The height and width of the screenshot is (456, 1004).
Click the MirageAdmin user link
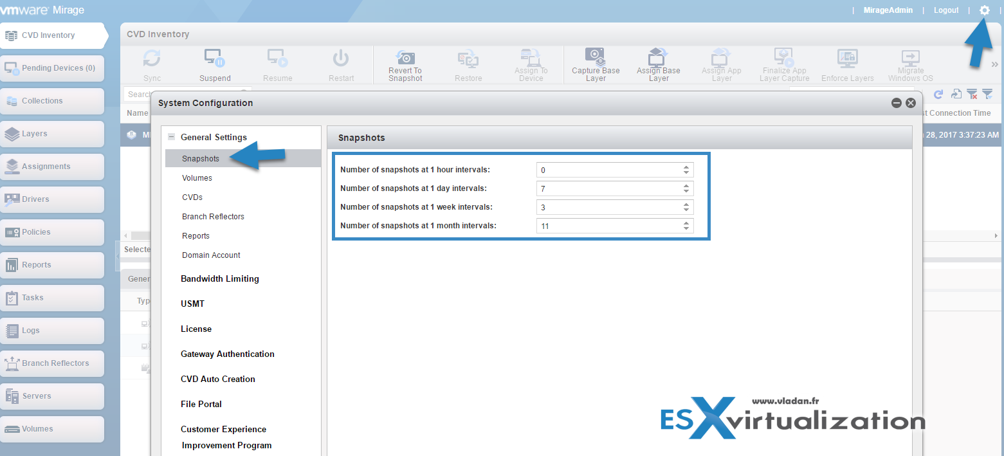pos(888,10)
